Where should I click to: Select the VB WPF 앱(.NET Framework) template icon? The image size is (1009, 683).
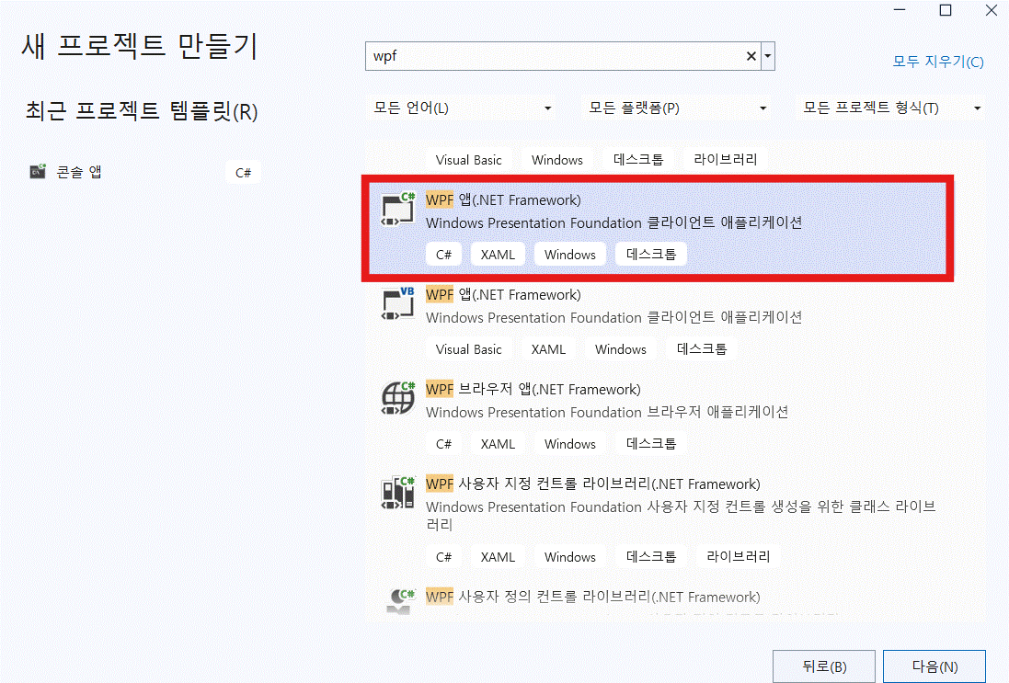(397, 303)
